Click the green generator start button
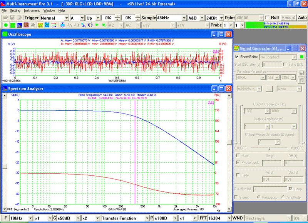The width and height of the screenshot is (308, 223). click(301, 57)
